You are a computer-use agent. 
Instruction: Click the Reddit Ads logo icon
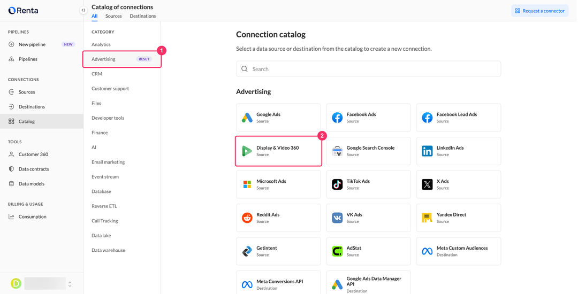point(247,218)
